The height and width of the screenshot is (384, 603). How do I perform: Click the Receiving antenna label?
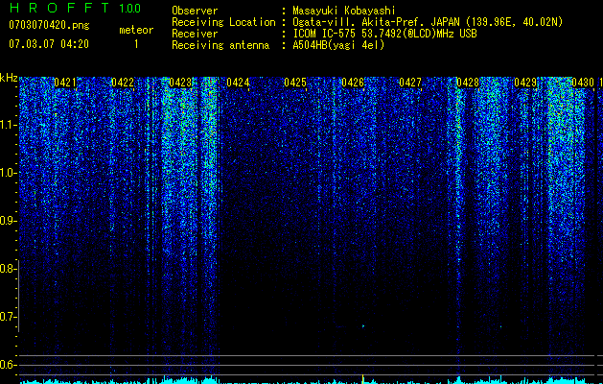(x=220, y=45)
